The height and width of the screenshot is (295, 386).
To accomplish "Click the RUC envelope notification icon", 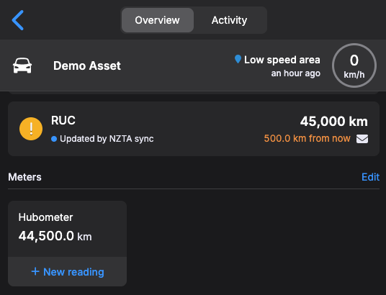I will pyautogui.click(x=362, y=139).
